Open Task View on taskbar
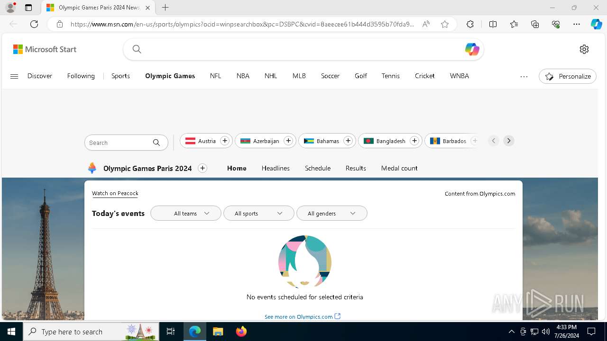The height and width of the screenshot is (341, 607). pos(171,332)
